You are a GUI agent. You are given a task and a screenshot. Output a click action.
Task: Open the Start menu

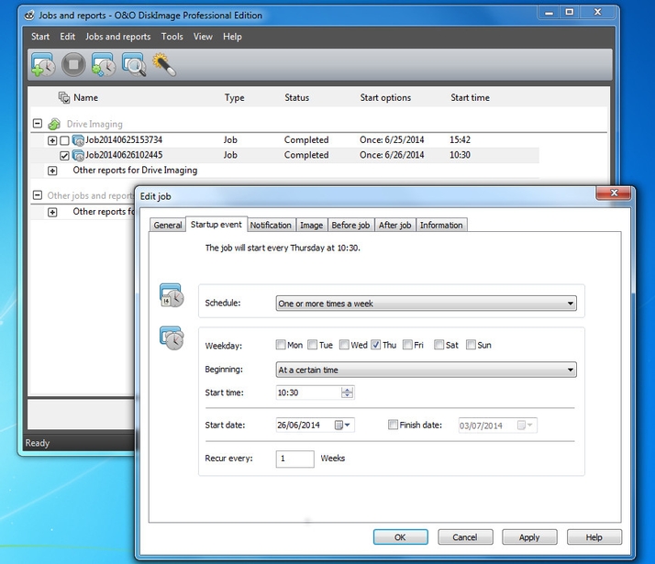click(40, 37)
